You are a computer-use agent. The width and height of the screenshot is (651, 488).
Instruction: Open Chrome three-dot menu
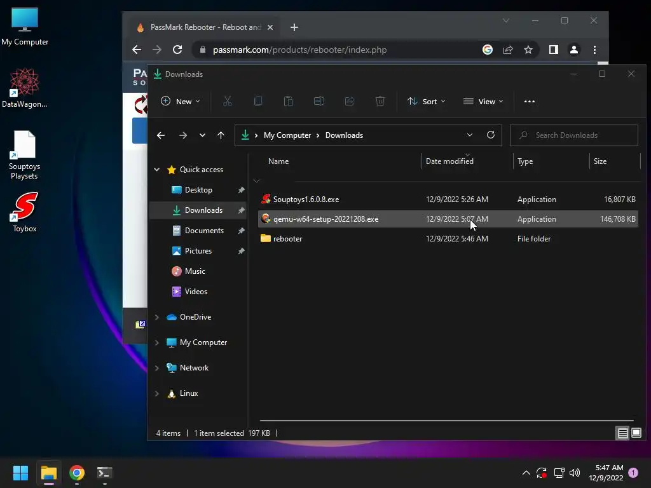coord(594,50)
